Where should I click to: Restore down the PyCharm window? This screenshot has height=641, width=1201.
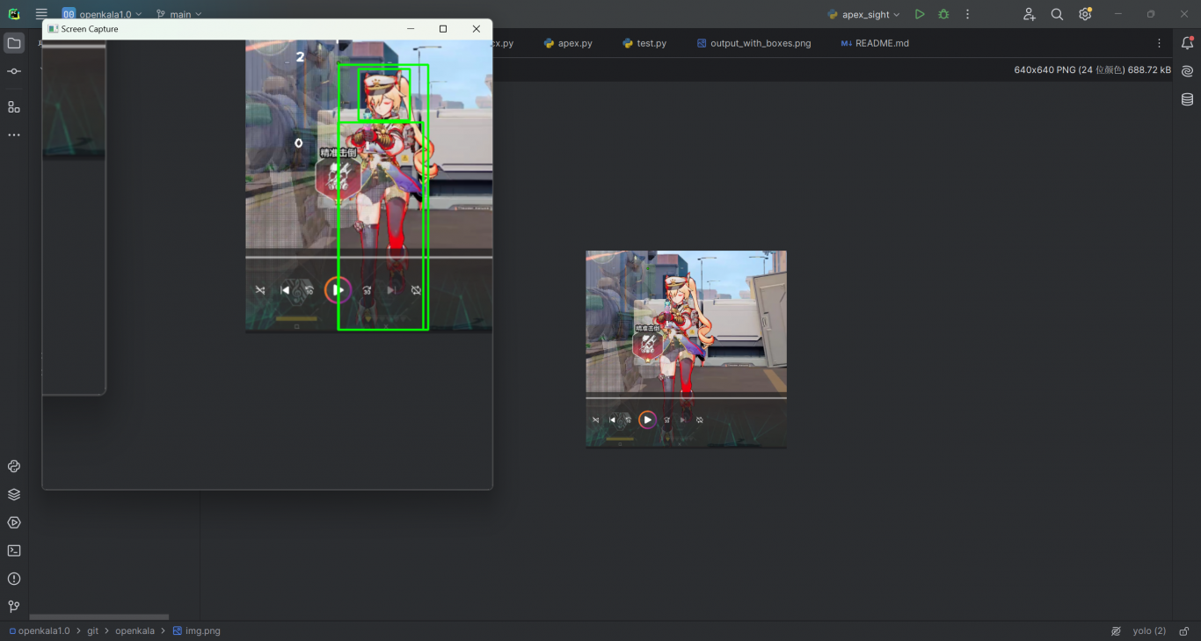1151,14
